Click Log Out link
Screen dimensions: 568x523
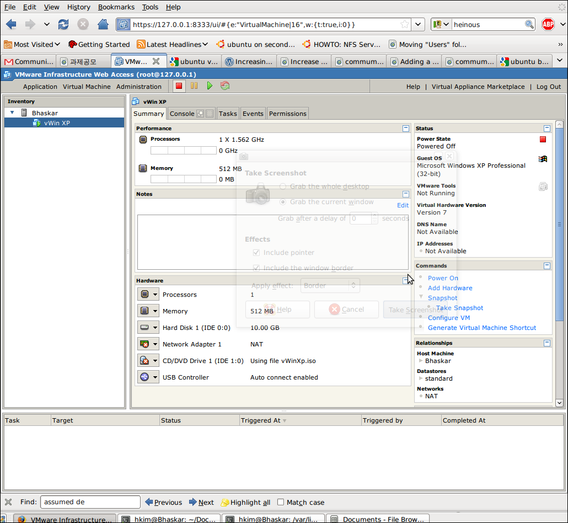pyautogui.click(x=549, y=87)
